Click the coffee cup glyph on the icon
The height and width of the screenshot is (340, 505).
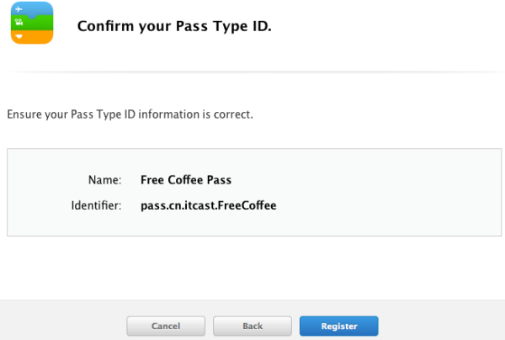tap(19, 36)
